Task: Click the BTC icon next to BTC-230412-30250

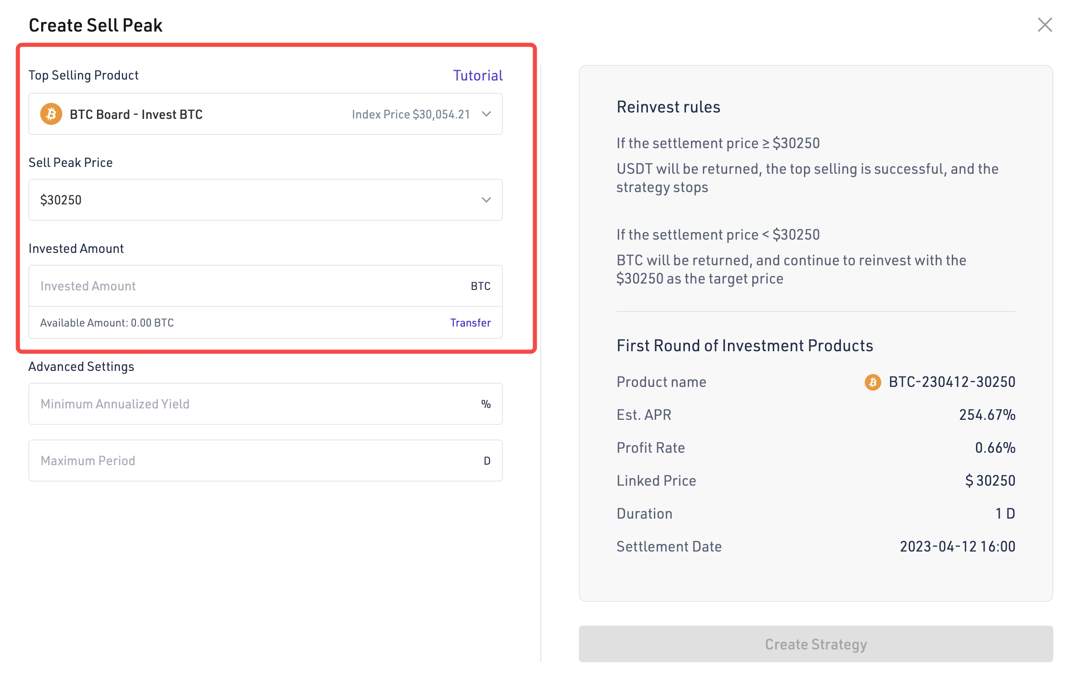Action: point(872,382)
